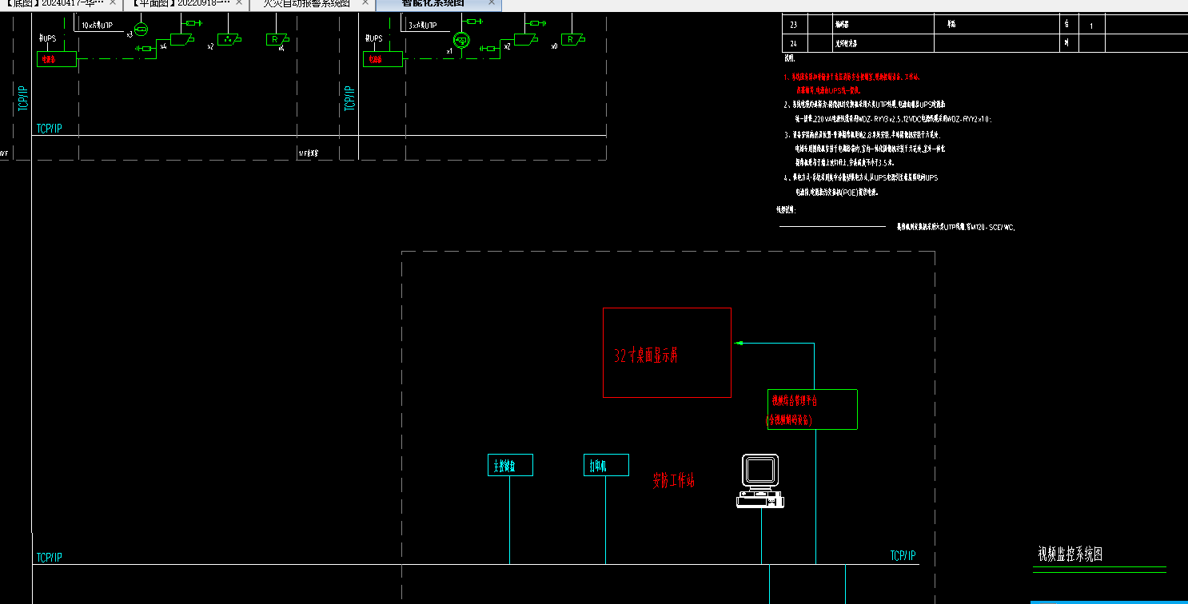The width and height of the screenshot is (1188, 604).
Task: Close the 智能化系统图 tab
Action: point(492,3)
